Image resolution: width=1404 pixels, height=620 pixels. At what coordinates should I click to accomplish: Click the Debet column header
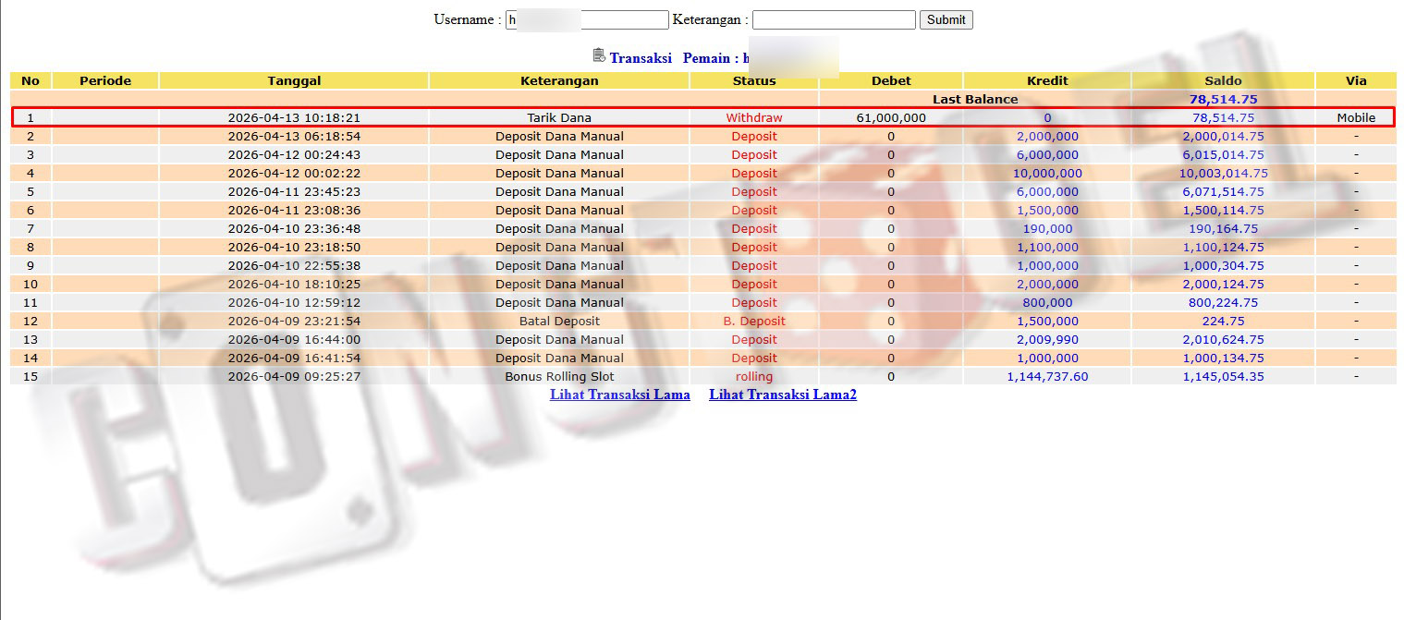coord(891,80)
